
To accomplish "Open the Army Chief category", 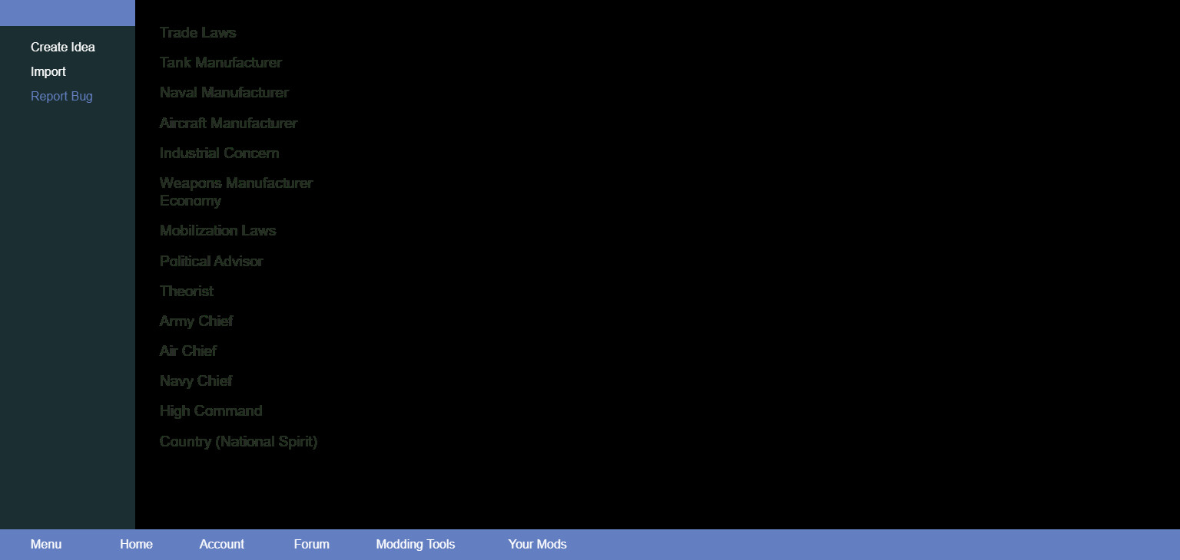I will (x=196, y=321).
